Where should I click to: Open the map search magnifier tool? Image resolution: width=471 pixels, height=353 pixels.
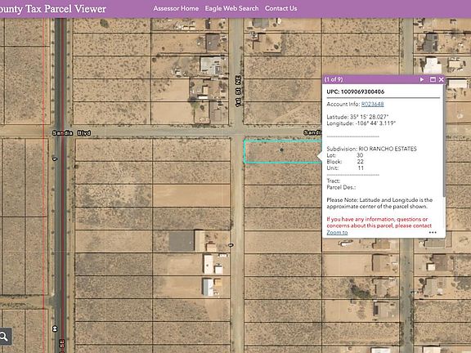(4, 336)
